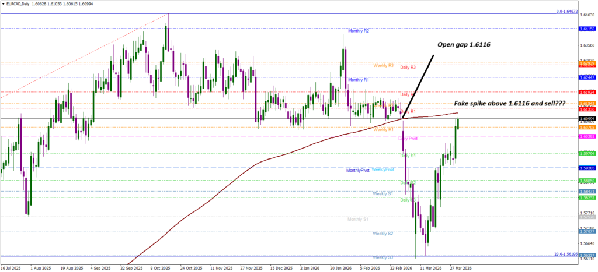
Task: Select the blue 1.62443 price tag
Action: [x=586, y=77]
